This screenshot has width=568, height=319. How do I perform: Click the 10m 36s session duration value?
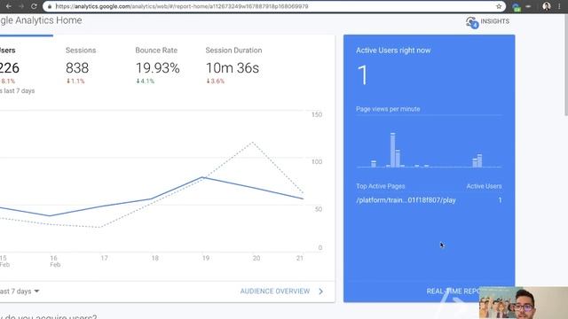pyautogui.click(x=233, y=68)
